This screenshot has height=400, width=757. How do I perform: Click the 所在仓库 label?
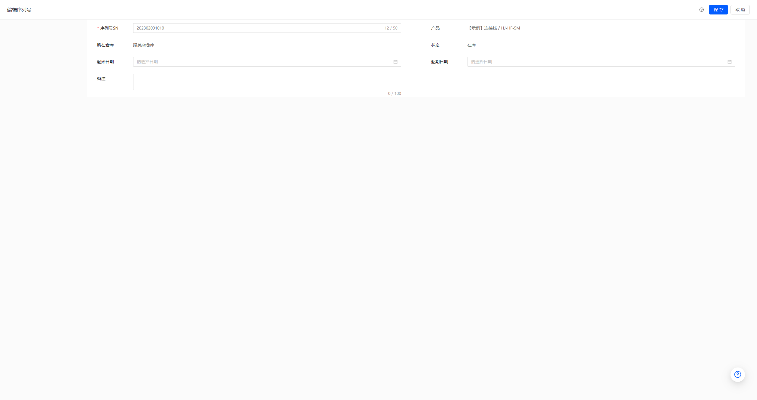[105, 45]
